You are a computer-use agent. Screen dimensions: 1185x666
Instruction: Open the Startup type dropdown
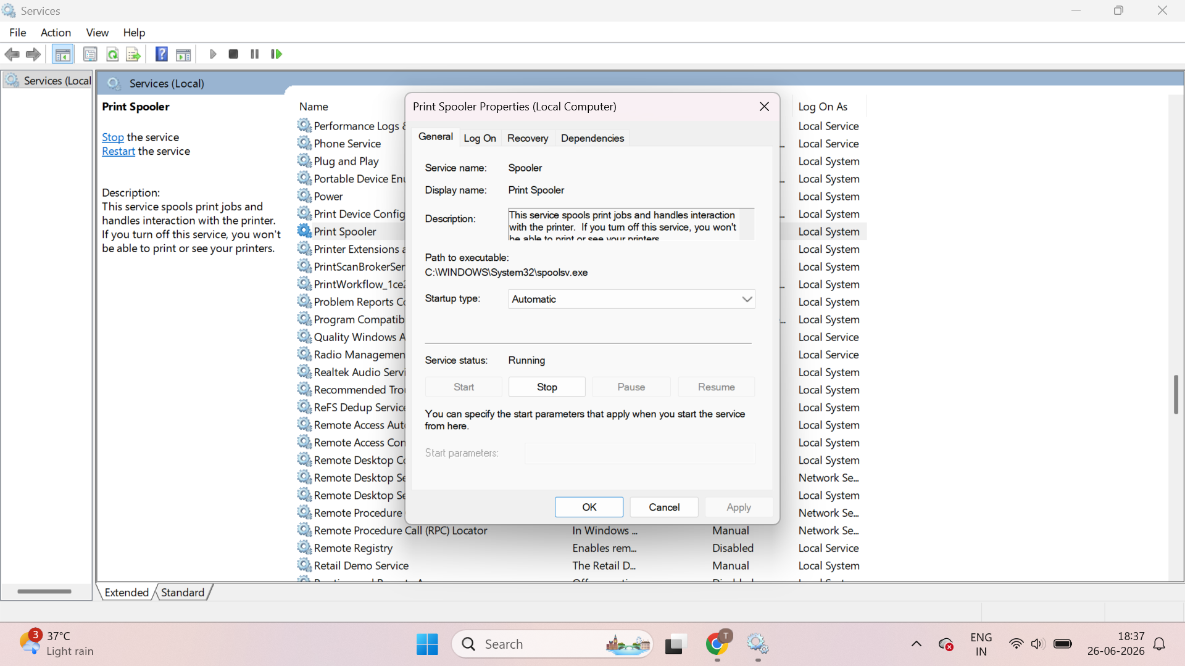631,299
